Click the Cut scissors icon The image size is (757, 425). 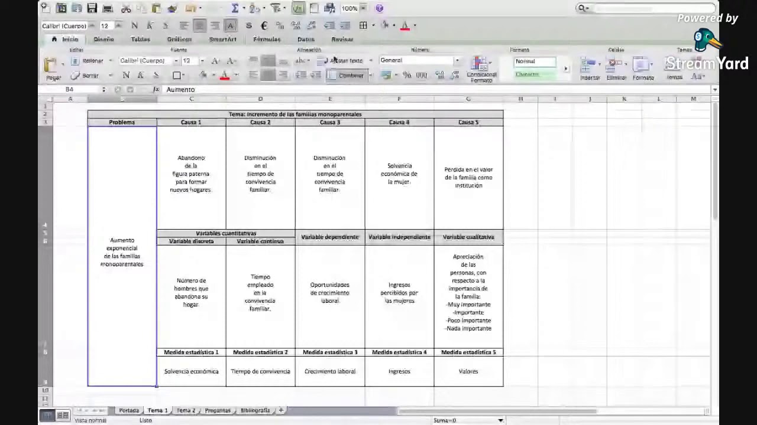(125, 8)
